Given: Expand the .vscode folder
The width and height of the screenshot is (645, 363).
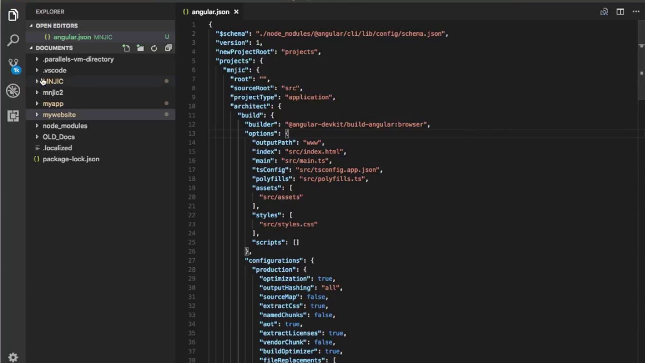Looking at the screenshot, I should click(100, 70).
